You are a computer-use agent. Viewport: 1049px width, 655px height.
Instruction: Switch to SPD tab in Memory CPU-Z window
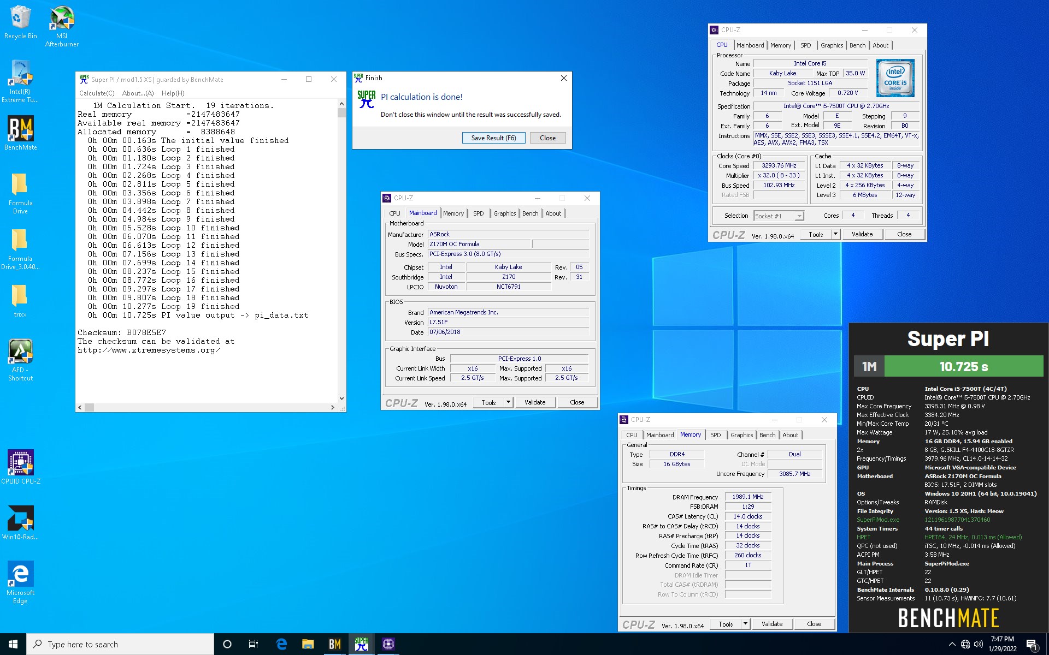click(x=716, y=435)
